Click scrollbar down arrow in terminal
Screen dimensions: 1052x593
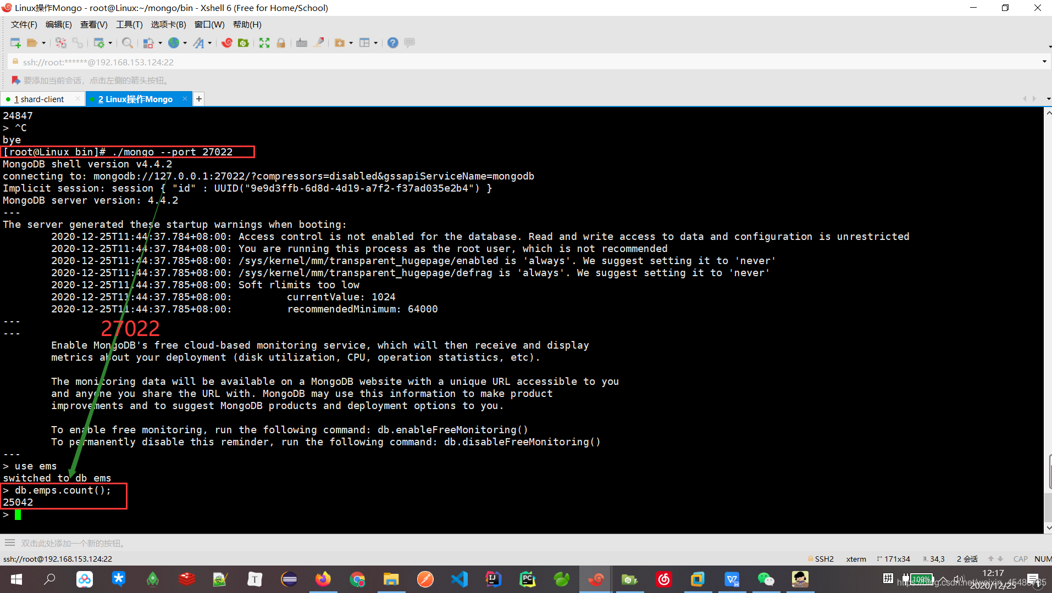click(1048, 528)
